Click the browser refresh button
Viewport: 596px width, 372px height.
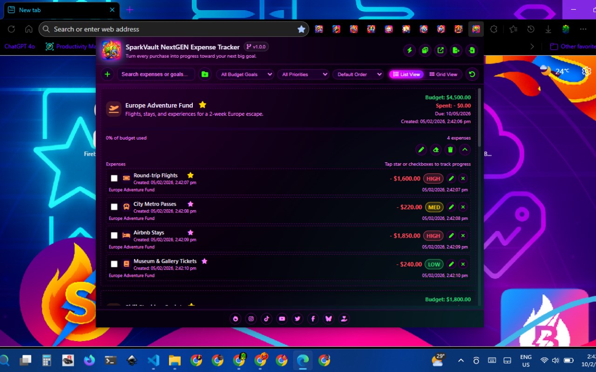(x=11, y=29)
